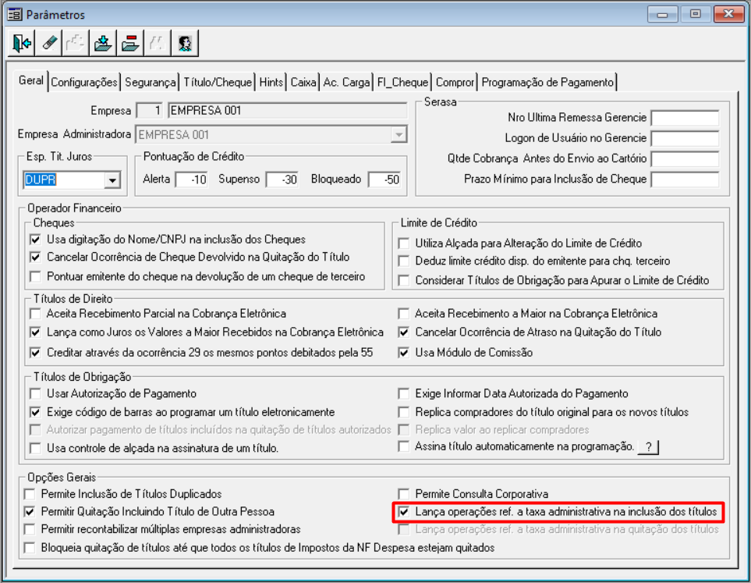751x583 pixels.
Task: Click the Empresa code field
Action: (150, 111)
